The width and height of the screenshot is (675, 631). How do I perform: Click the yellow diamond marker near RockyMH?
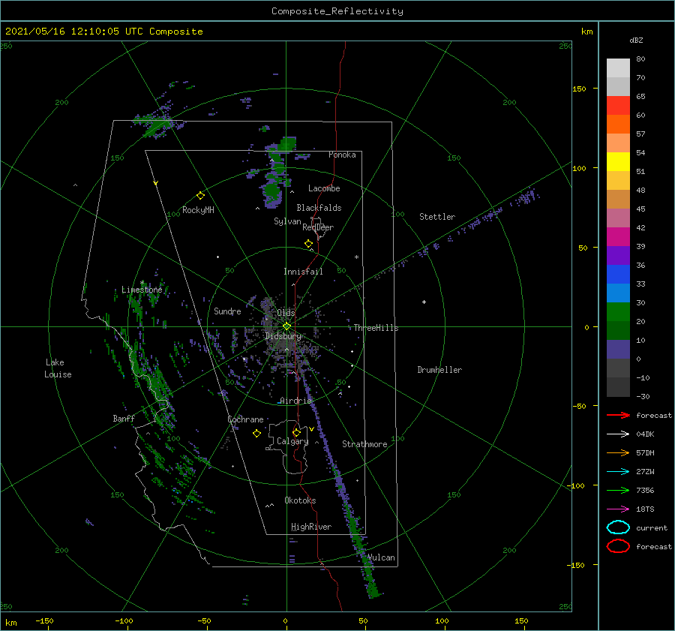200,196
